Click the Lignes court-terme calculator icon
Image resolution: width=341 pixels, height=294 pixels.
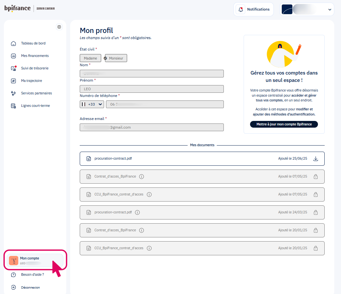click(13, 106)
